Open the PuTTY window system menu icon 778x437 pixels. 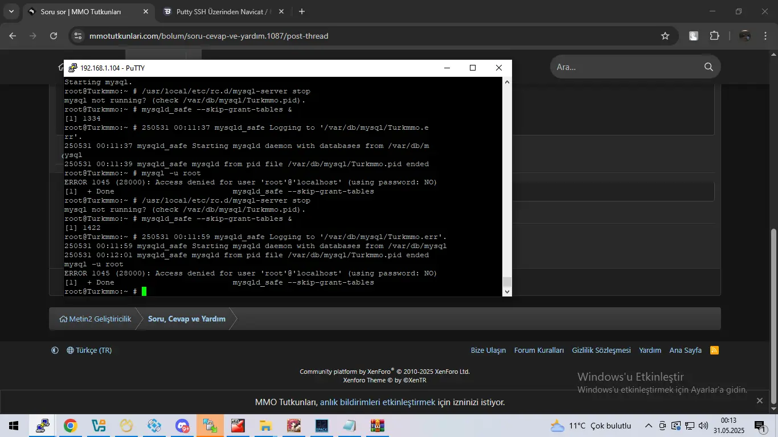click(72, 68)
